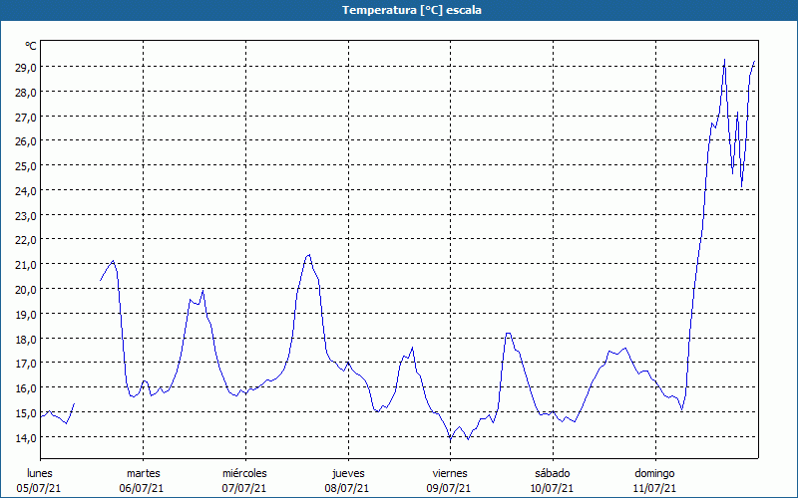Click the date 07/07/21
Screen dimensions: 798x498
[244, 488]
